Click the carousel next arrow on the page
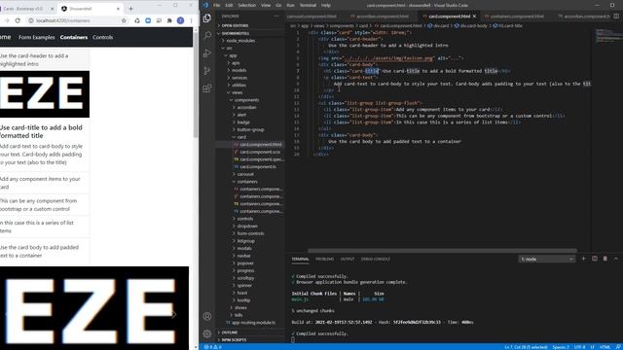Image resolution: width=623 pixels, height=350 pixels. [x=173, y=314]
